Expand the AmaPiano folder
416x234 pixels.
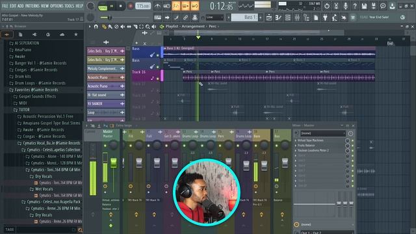pos(20,49)
